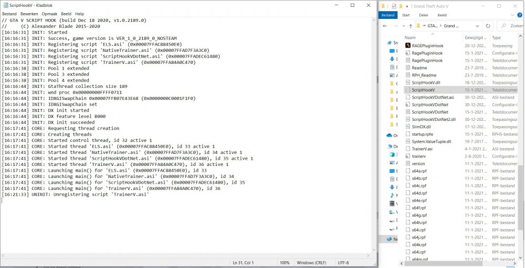Select the System.ValueTuple.dll file icon

pos(408,141)
